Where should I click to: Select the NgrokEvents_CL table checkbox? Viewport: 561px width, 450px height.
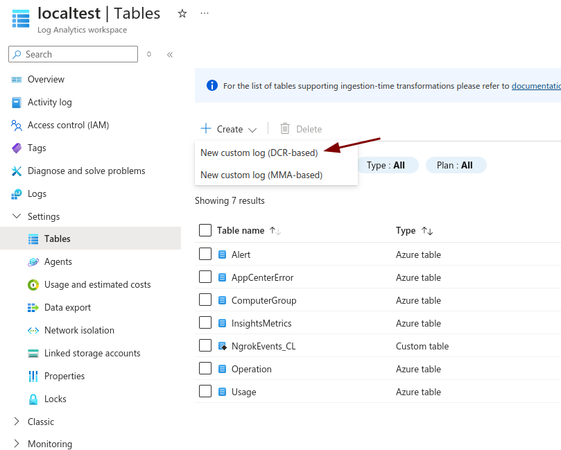(x=205, y=345)
